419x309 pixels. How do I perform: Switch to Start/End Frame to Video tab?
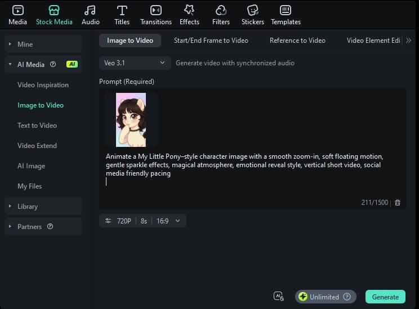(x=211, y=41)
